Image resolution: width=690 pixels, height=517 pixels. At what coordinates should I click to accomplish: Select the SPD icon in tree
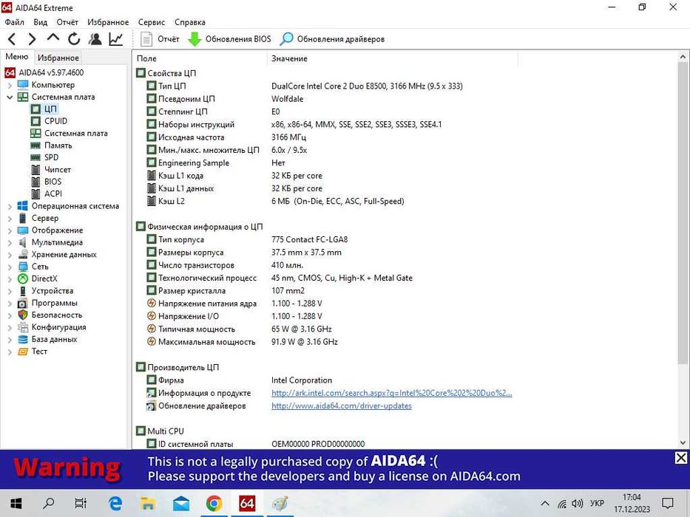[x=35, y=157]
